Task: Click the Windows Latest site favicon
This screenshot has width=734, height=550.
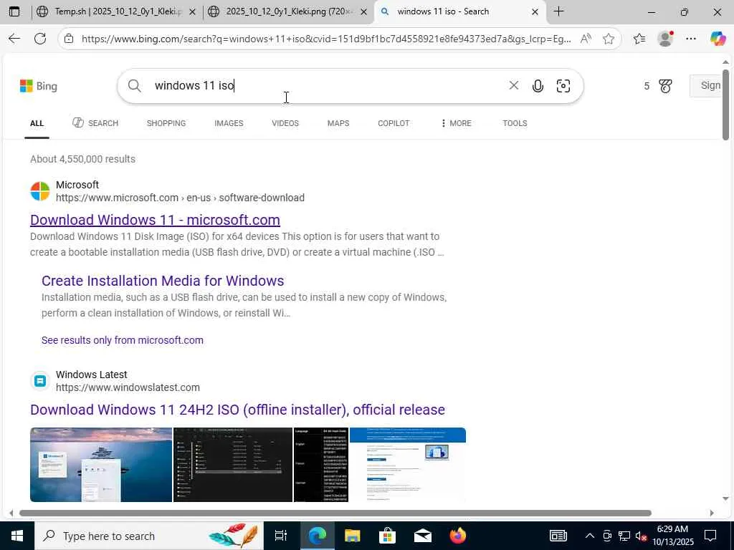Action: tap(40, 381)
